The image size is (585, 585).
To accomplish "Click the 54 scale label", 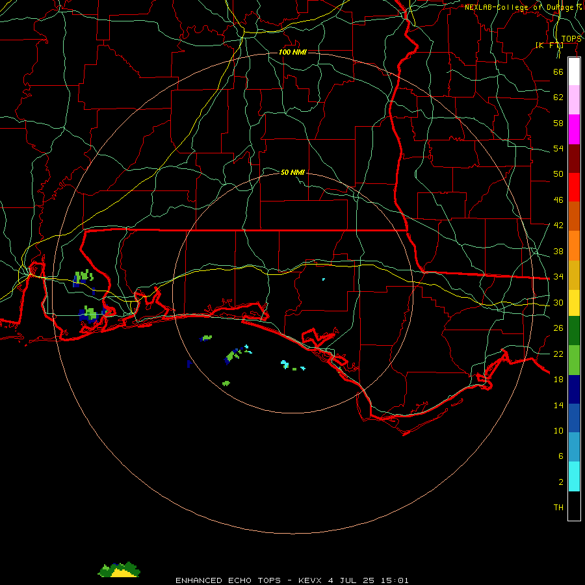I will coord(558,148).
